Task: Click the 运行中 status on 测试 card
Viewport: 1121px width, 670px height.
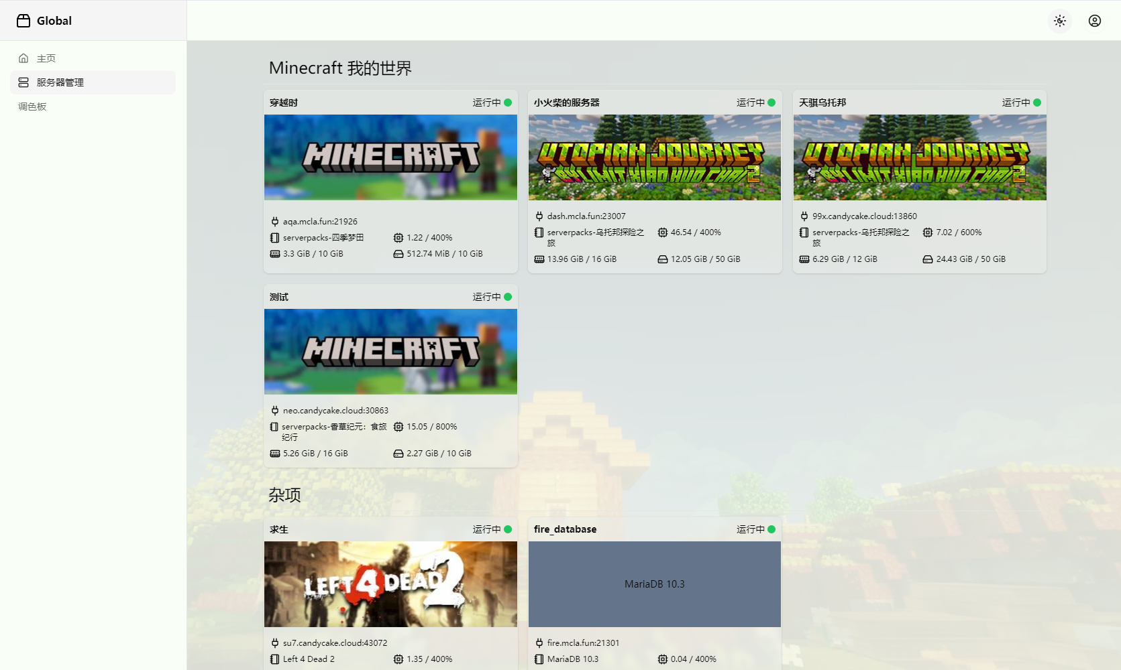Action: 486,297
